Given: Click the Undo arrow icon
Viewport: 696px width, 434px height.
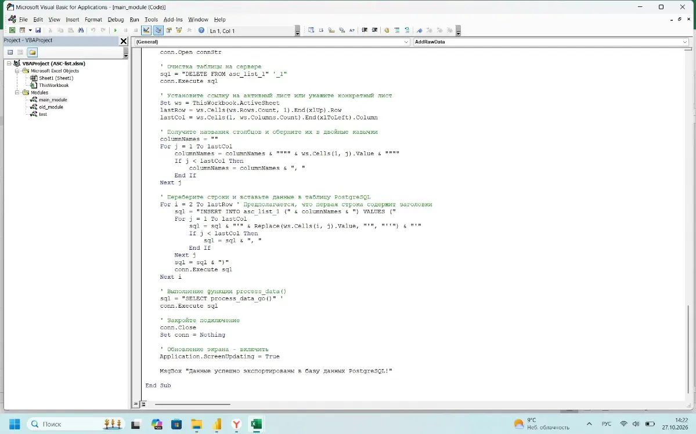Looking at the screenshot, I should click(93, 30).
